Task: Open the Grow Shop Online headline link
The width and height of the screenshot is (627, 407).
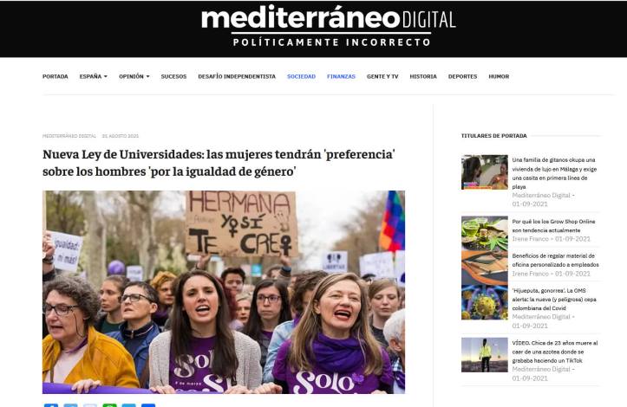Action: (553, 226)
